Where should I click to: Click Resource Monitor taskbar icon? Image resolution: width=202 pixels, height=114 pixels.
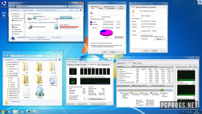(35, 112)
